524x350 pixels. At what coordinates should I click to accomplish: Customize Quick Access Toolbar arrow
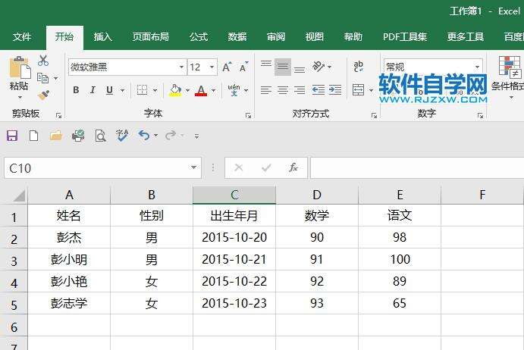point(197,136)
